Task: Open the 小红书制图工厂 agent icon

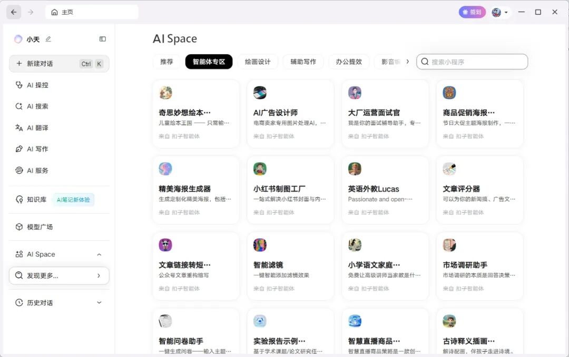Action: (x=260, y=168)
